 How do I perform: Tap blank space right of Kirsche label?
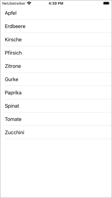pyautogui.click(x=67, y=40)
